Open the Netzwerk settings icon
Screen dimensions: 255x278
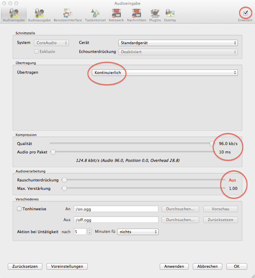[x=116, y=14]
